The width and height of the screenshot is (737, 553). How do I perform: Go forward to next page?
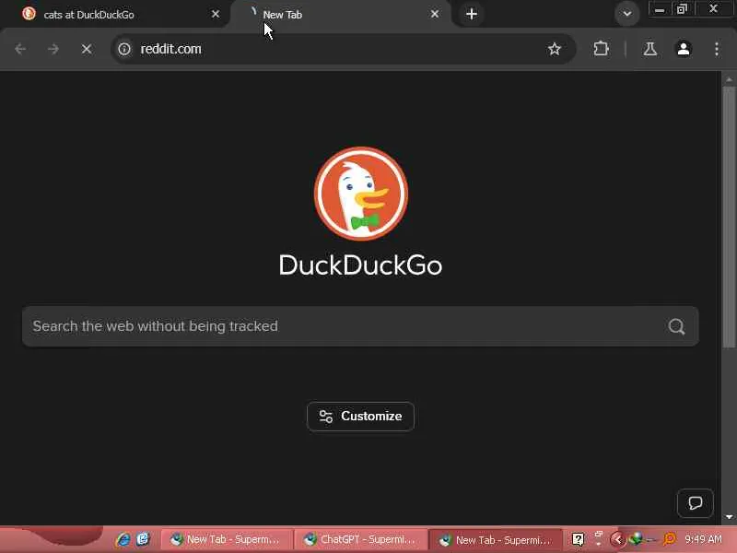coord(53,49)
